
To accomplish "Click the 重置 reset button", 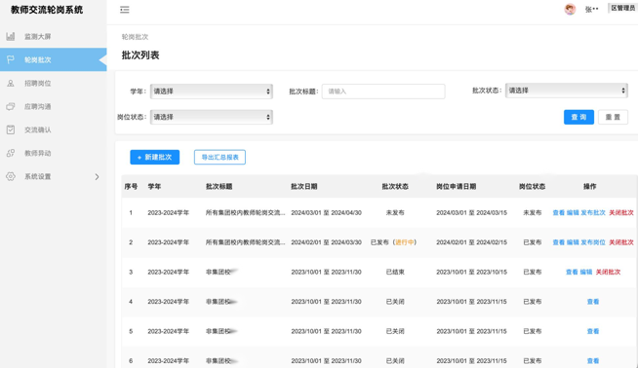I will click(x=613, y=117).
